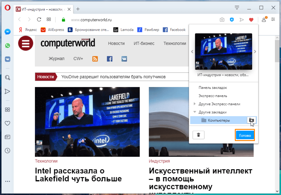Open the Lamoda bookmark
This screenshot has height=195, width=281.
tap(124, 30)
